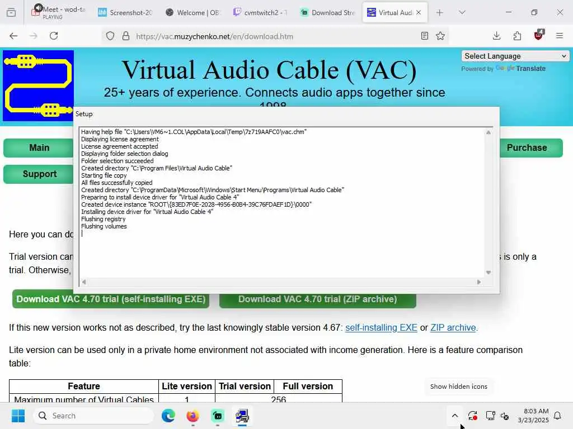Show hidden icons tray chevron
The height and width of the screenshot is (429, 573).
[454, 416]
